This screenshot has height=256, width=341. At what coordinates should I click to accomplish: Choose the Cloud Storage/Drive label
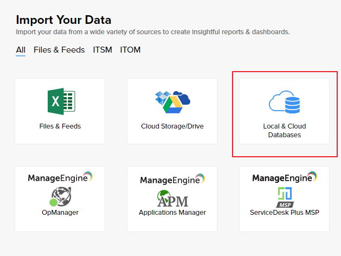(x=172, y=126)
